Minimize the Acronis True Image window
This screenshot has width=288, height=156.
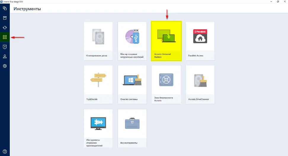click(x=271, y=2)
